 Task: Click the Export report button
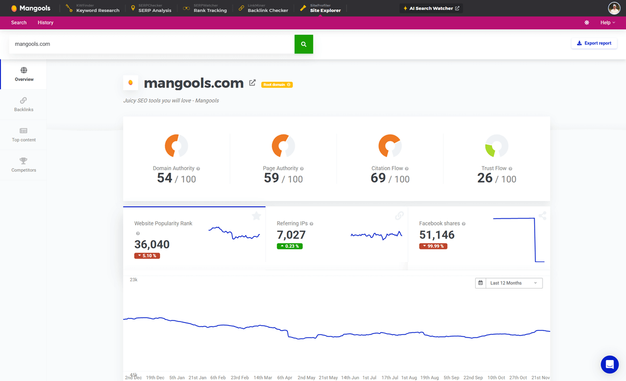click(594, 43)
